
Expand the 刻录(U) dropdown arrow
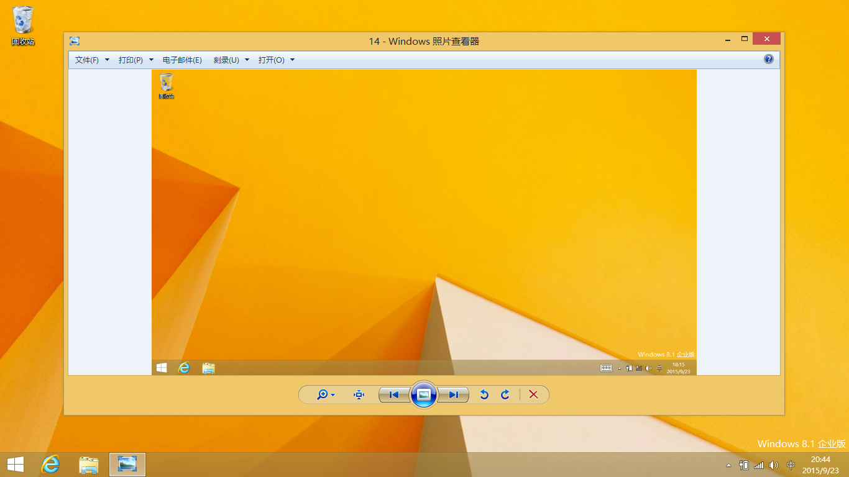pyautogui.click(x=247, y=60)
